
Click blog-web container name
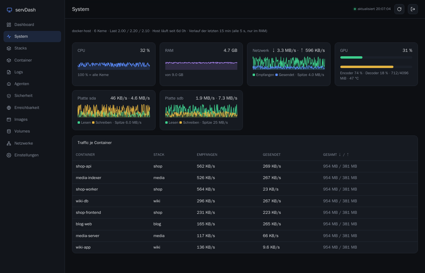84,224
